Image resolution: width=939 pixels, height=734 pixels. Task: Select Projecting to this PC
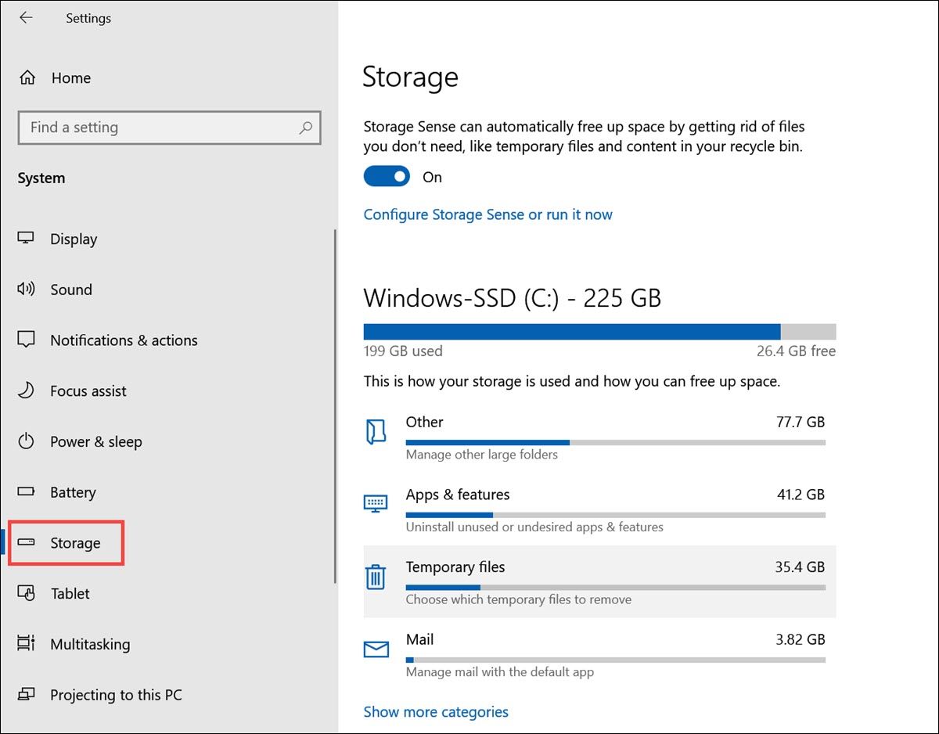[x=115, y=695]
